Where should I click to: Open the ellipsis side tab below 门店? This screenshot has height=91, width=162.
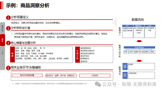click(x=3, y=64)
